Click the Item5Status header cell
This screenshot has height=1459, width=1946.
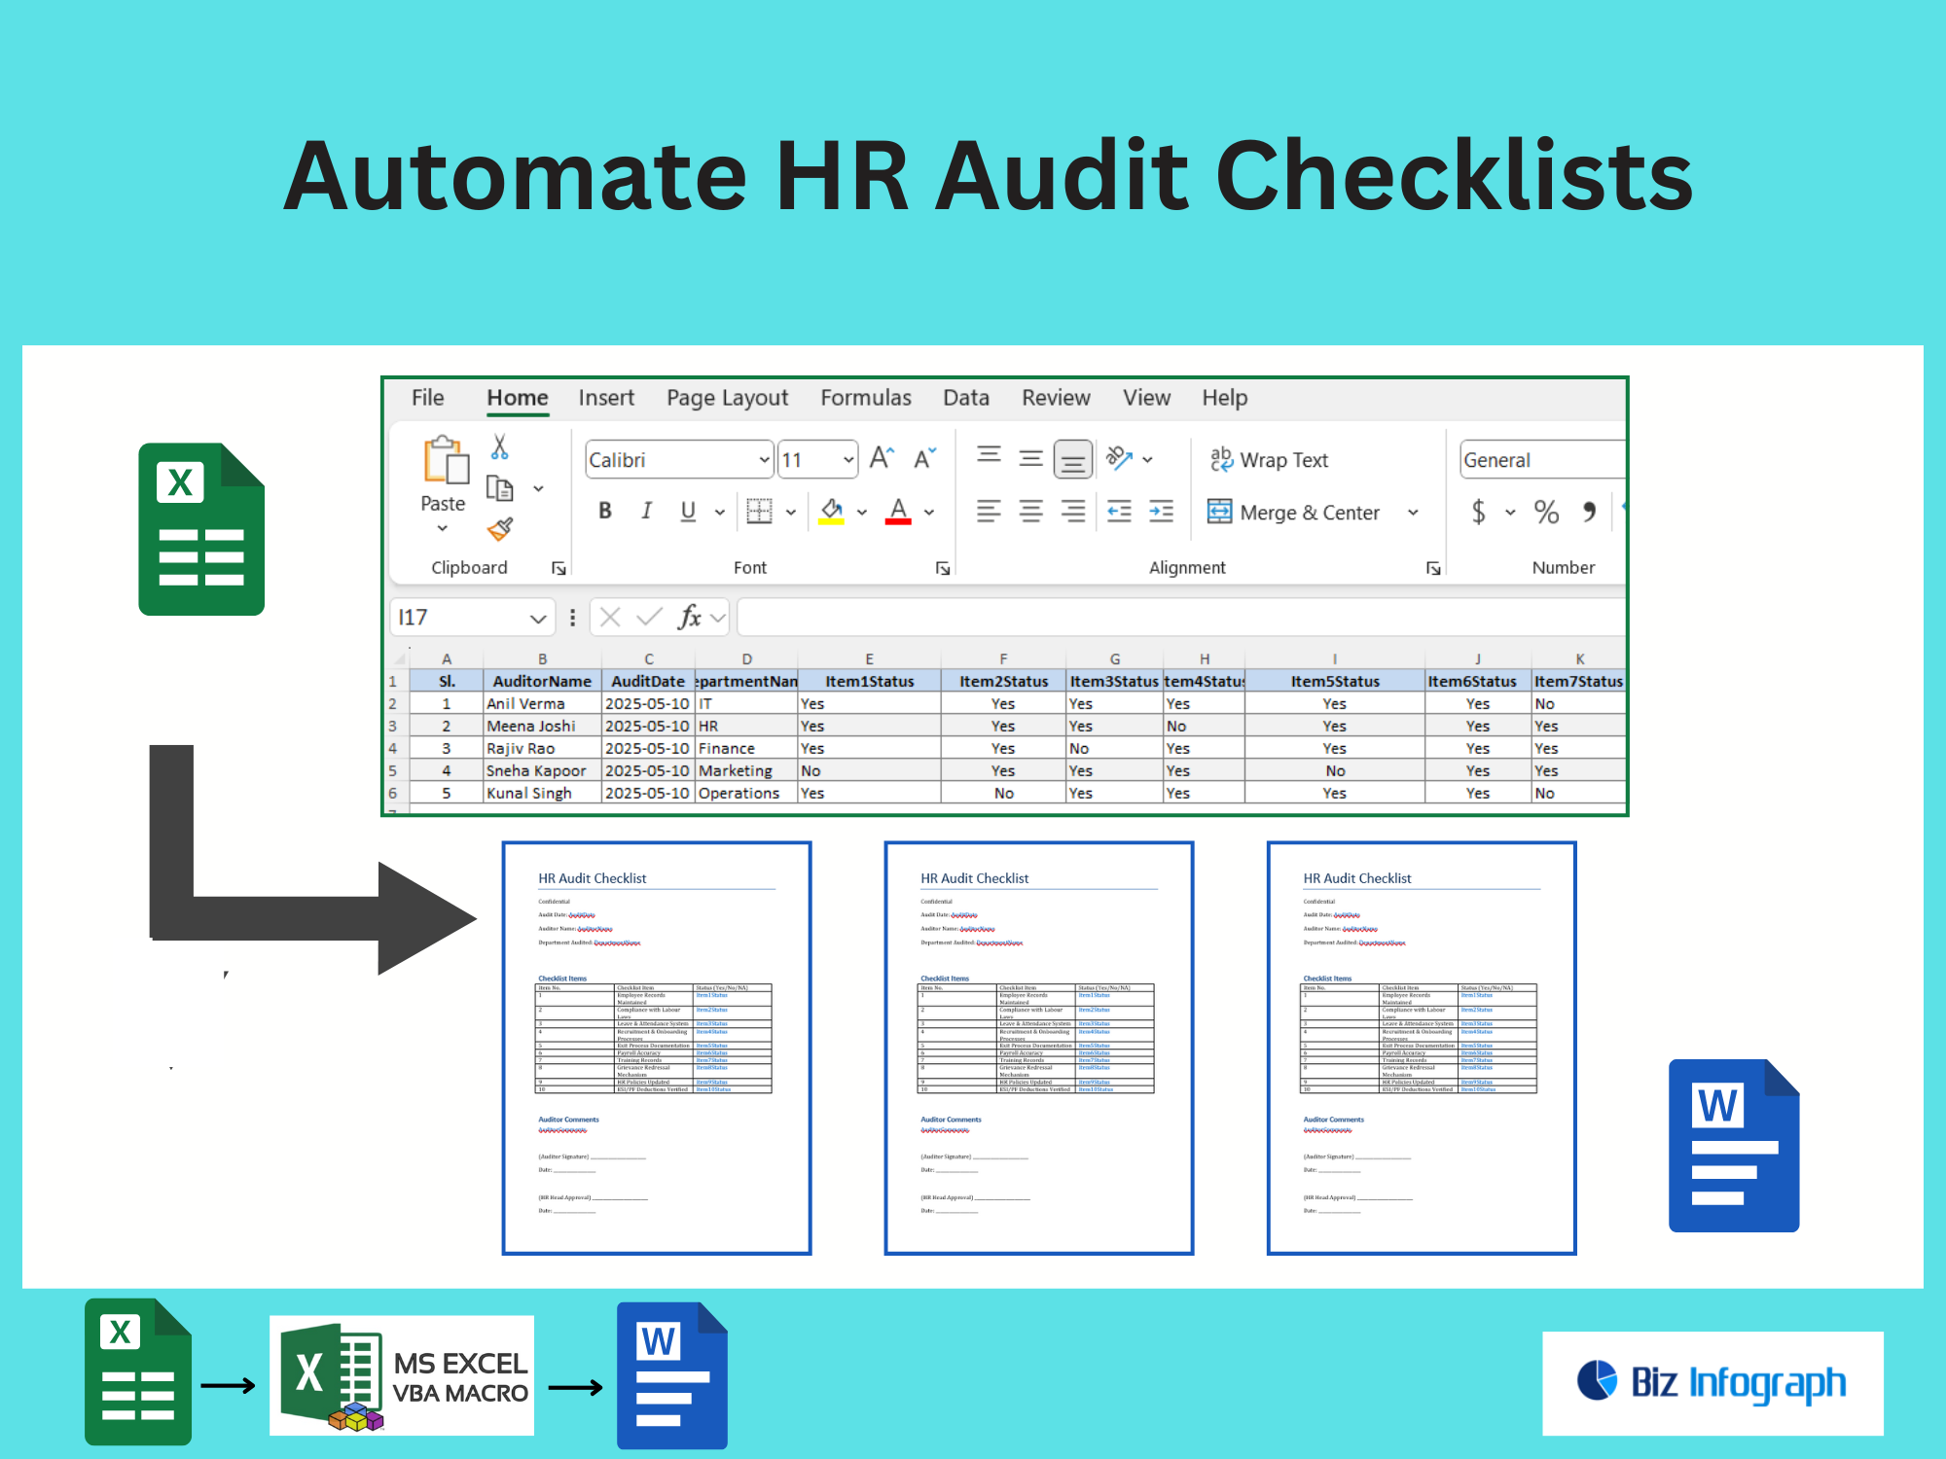pyautogui.click(x=1335, y=681)
